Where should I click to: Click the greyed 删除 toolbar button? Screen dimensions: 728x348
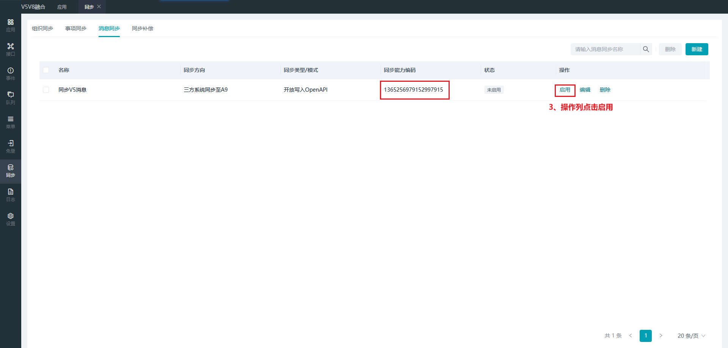670,49
